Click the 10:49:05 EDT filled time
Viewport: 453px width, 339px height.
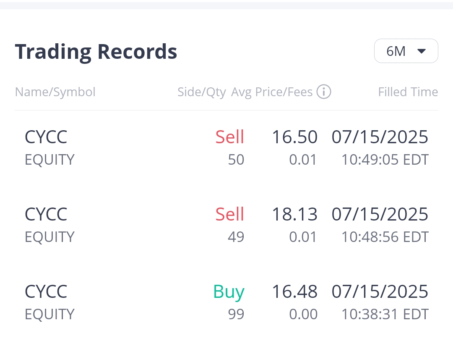(x=385, y=160)
